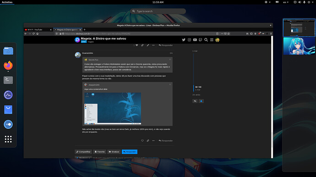Go back in Firefox
The height and width of the screenshot is (177, 316).
(x=26, y=34)
